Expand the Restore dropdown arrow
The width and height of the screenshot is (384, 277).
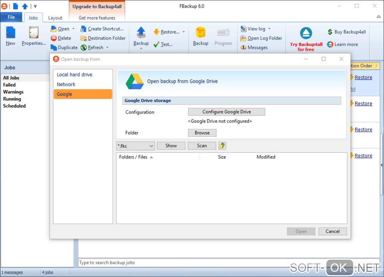pos(184,32)
